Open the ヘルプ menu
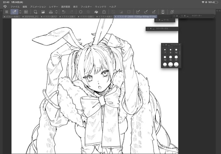 (112, 6)
